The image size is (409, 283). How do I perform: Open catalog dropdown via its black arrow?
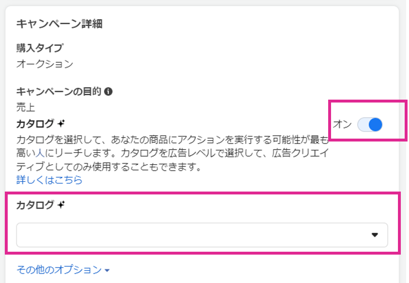coord(375,235)
